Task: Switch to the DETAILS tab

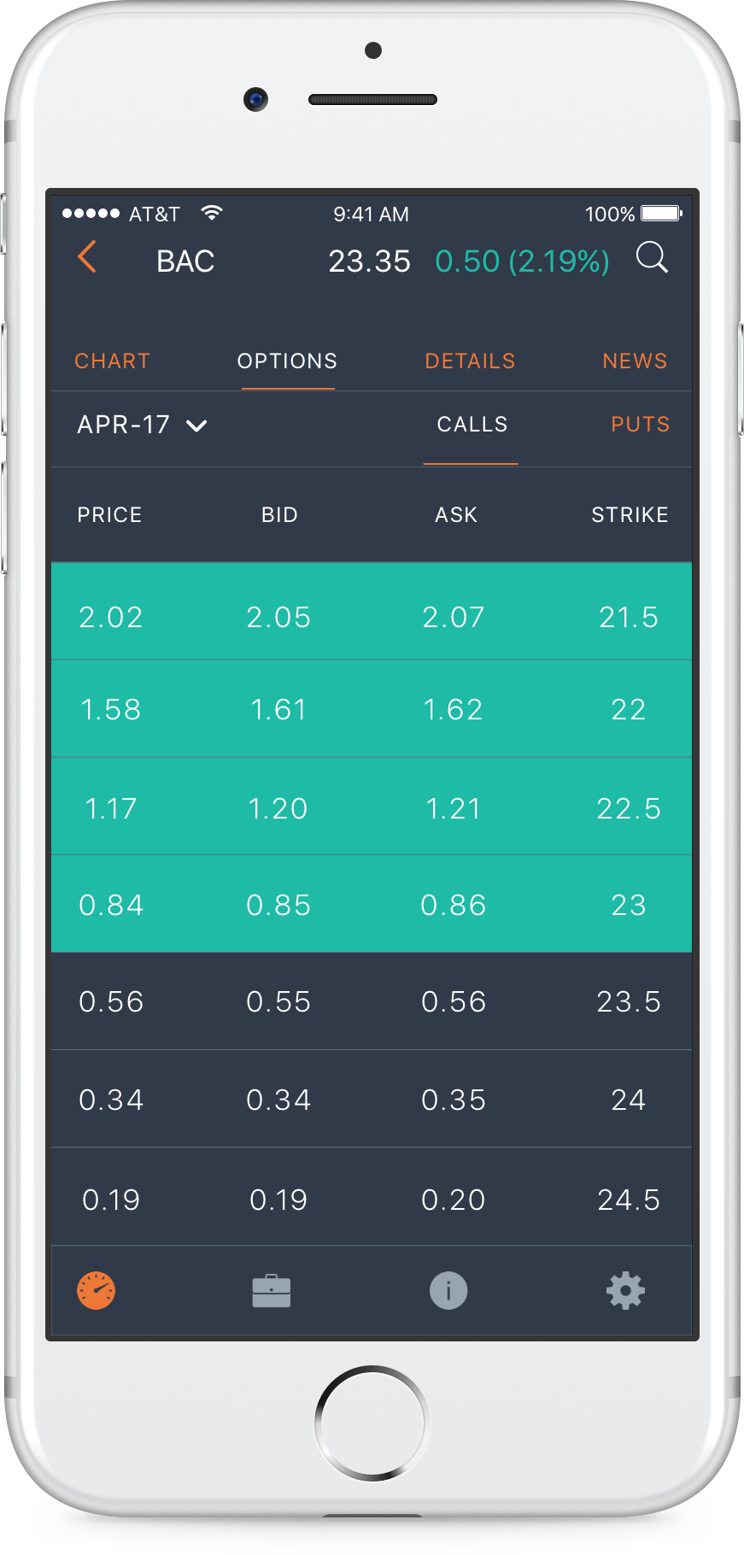Action: click(x=470, y=361)
